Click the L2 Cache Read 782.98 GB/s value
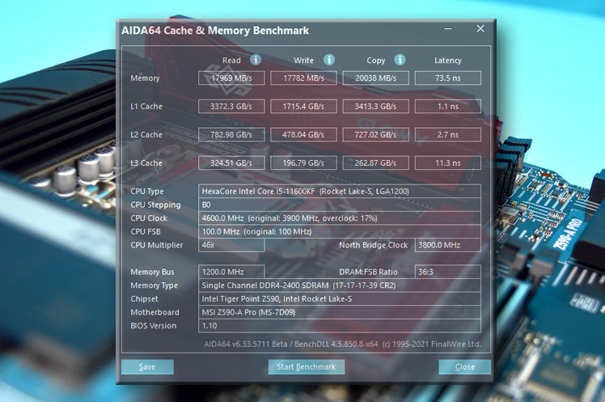Screen dimensions: 605x402 tap(231, 134)
